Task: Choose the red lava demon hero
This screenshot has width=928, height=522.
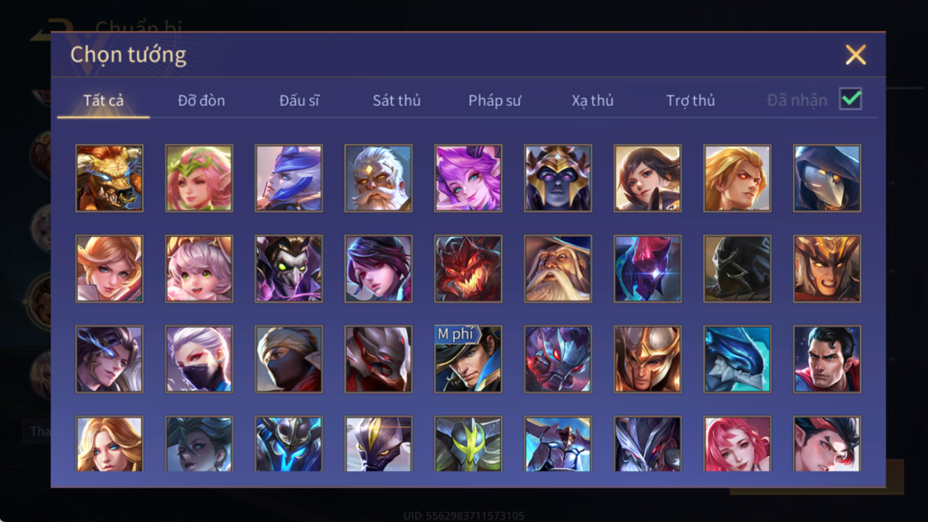Action: coord(468,269)
